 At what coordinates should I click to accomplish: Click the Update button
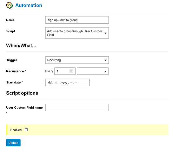point(13,143)
